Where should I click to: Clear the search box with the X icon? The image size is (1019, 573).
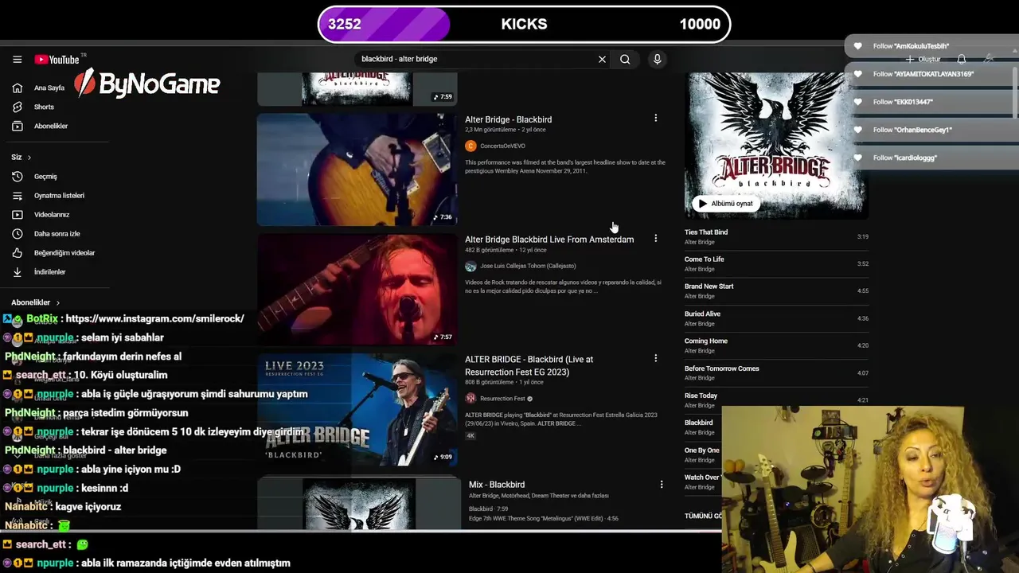click(x=602, y=59)
